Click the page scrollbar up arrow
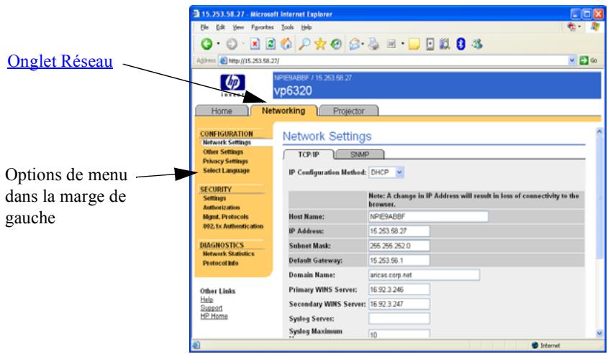The image size is (608, 354). click(x=599, y=131)
